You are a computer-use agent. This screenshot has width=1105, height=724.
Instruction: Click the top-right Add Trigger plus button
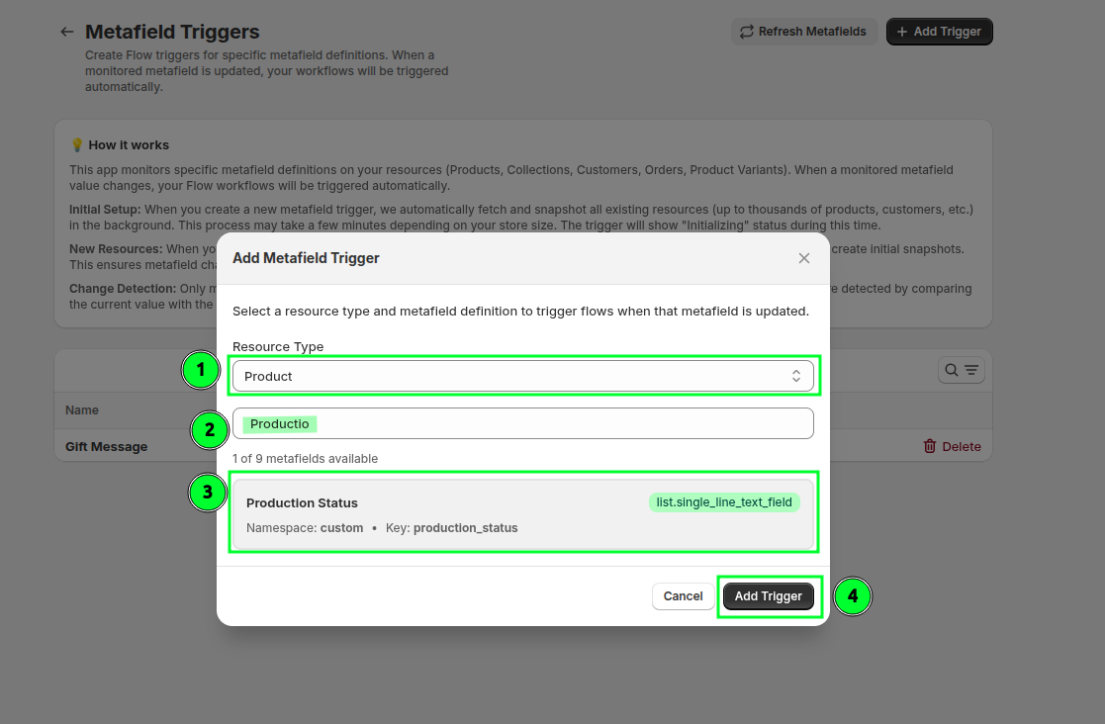coord(939,32)
